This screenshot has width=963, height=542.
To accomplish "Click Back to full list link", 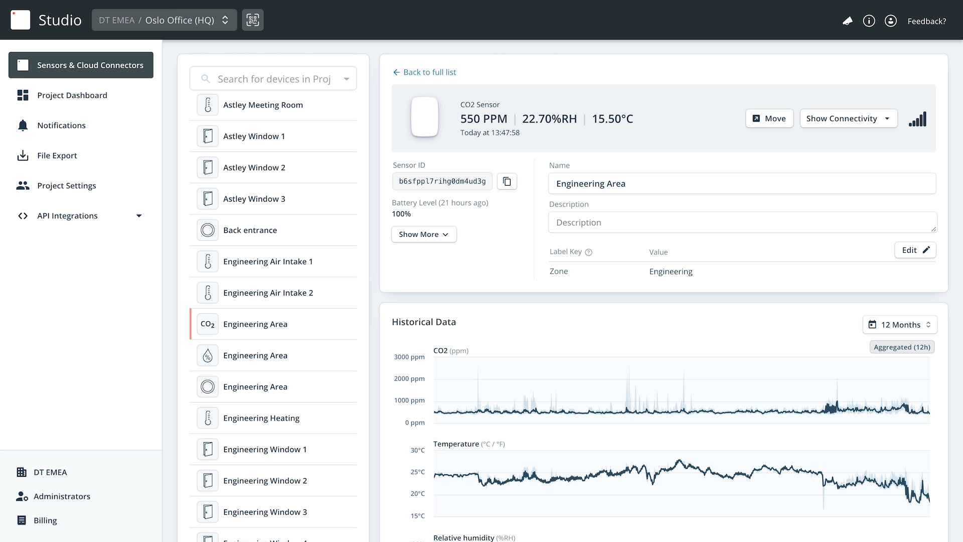I will (424, 72).
